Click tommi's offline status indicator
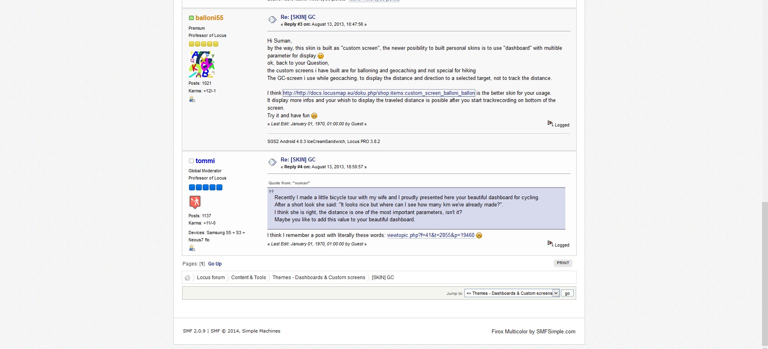Screen dimensions: 768x349 [191, 161]
